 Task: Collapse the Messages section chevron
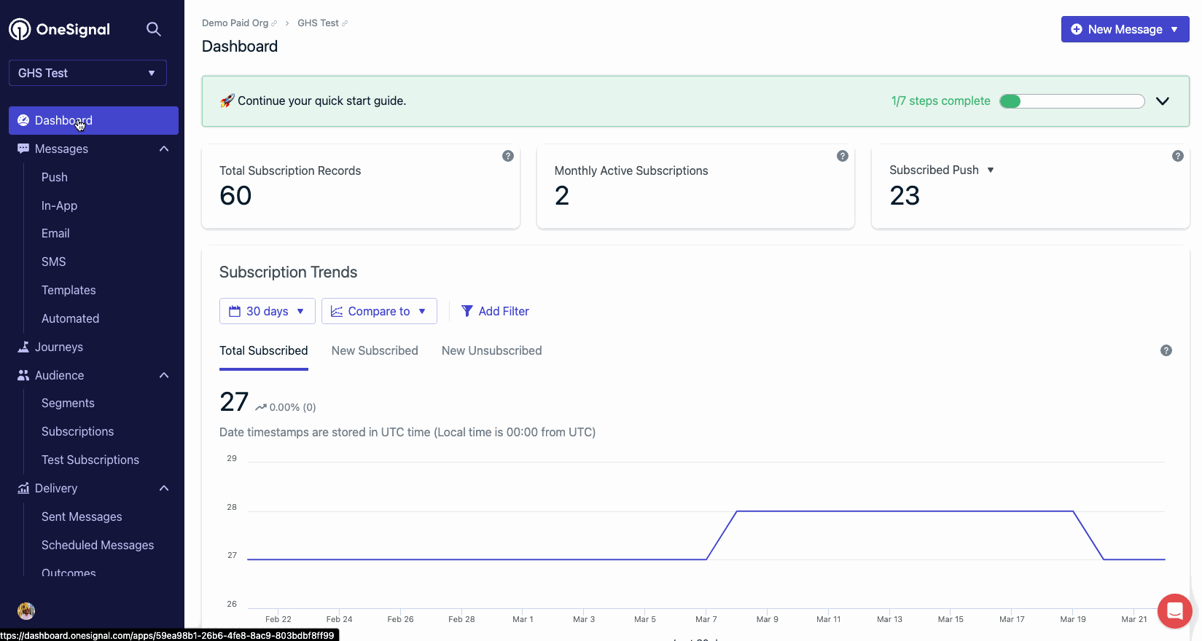164,149
